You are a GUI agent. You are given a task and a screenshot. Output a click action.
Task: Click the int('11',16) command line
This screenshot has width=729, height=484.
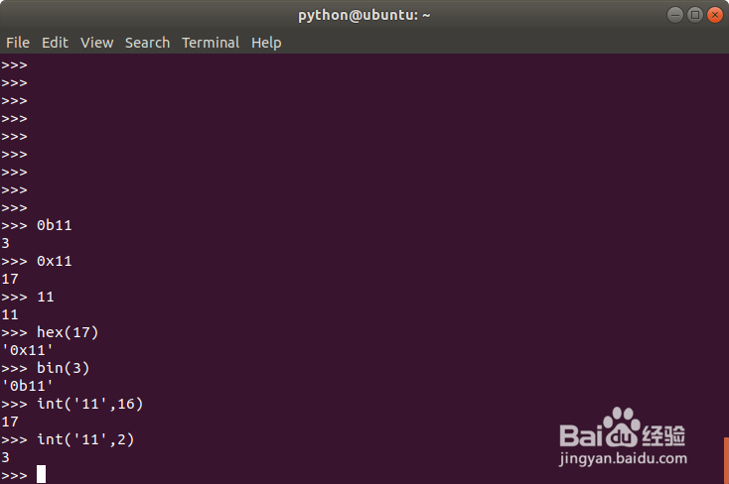(83, 404)
